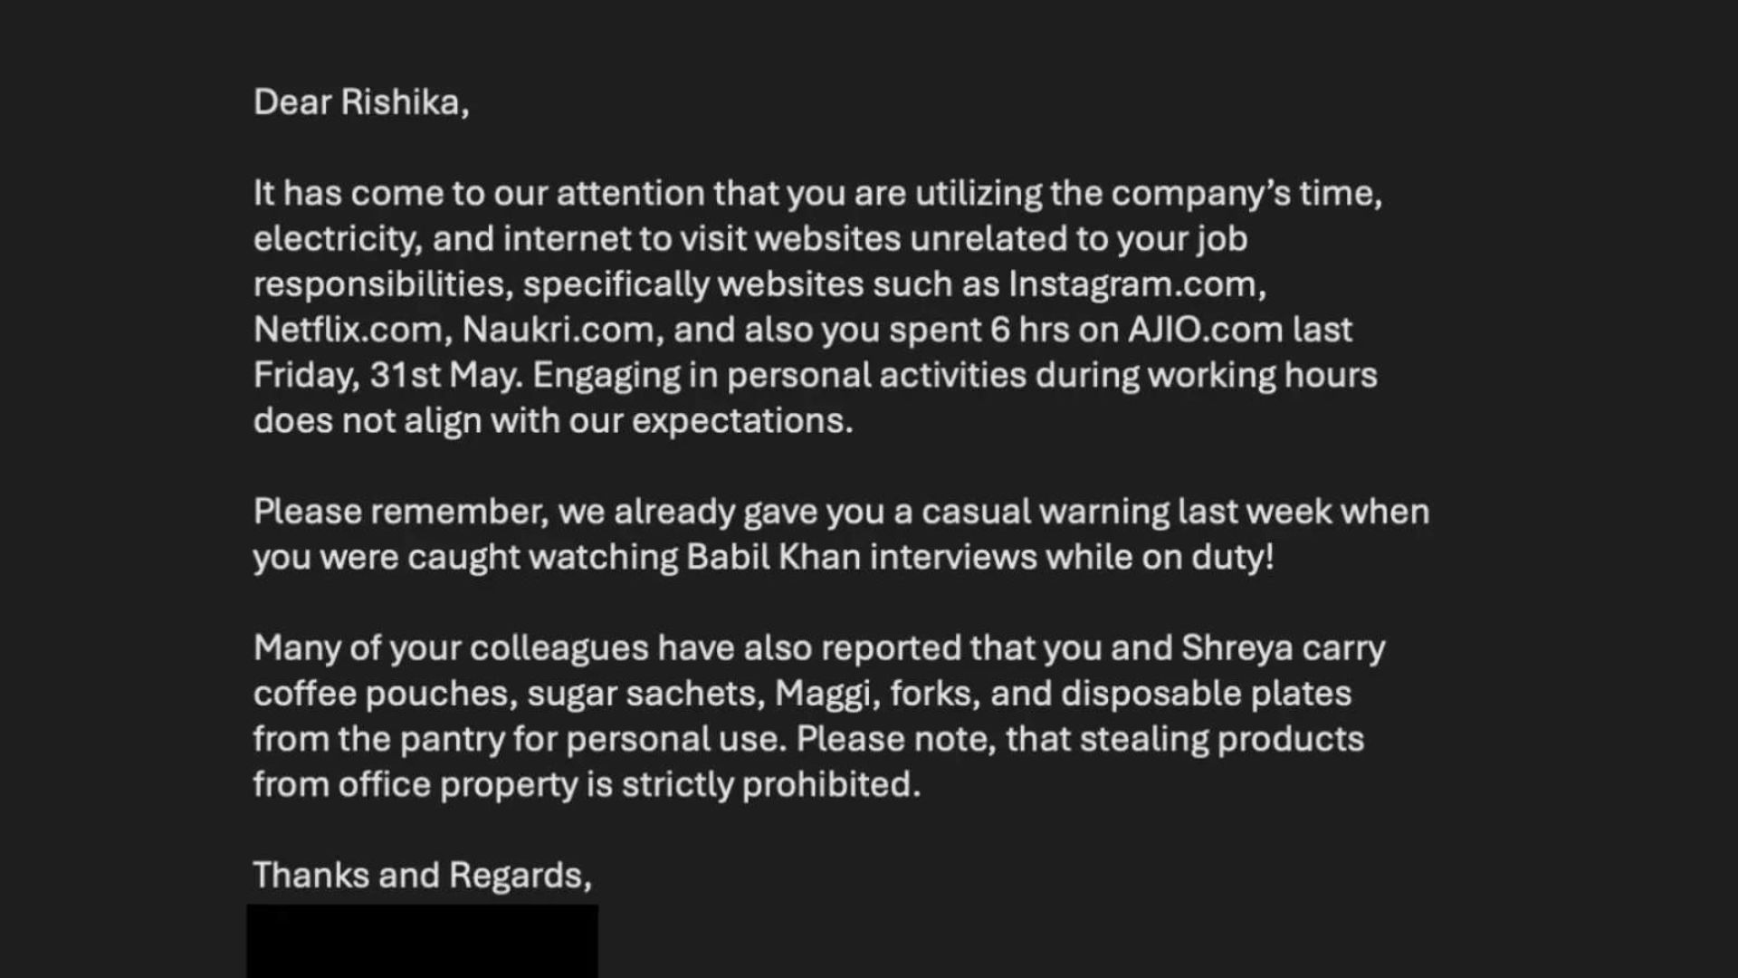
Task: Click the name 'Babil Khan' in the letter
Action: 773,557
